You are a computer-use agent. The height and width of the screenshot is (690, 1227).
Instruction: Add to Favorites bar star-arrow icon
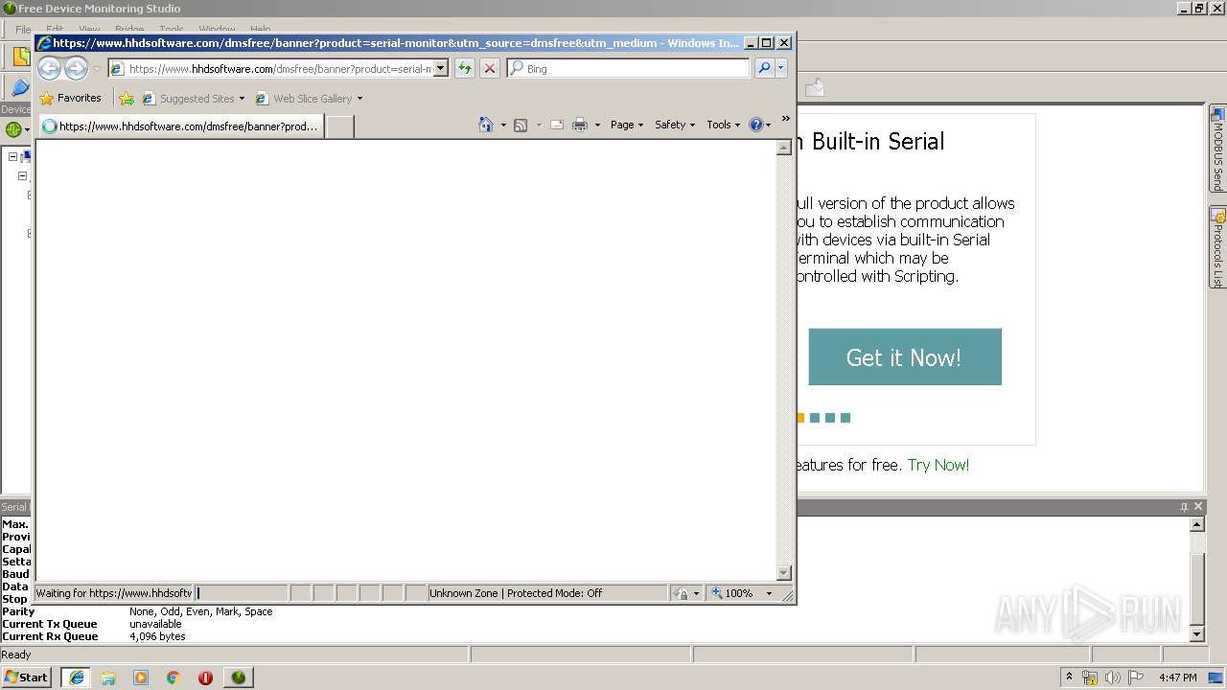tap(127, 98)
